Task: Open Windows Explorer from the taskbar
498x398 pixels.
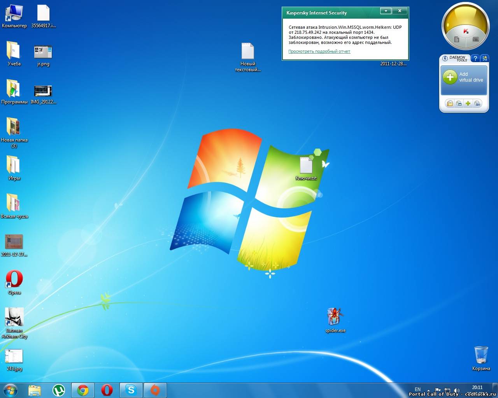Action: click(35, 390)
